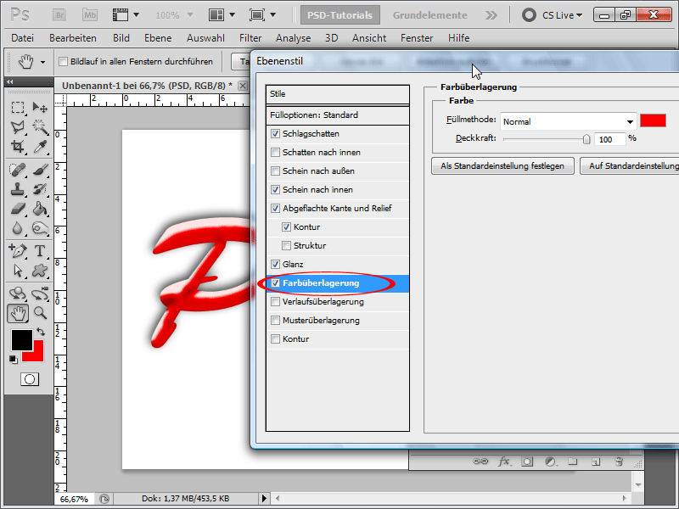Select the Rectangular Marquee tool
The height and width of the screenshot is (509, 679).
(17, 107)
